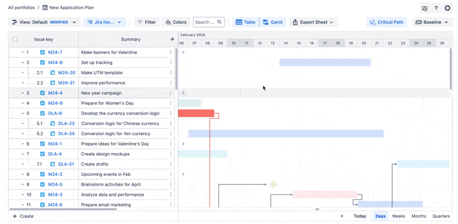Jump to bar using arrow in M24-7 row
Image resolution: width=458 pixels, height=224 pixels.
point(183,52)
